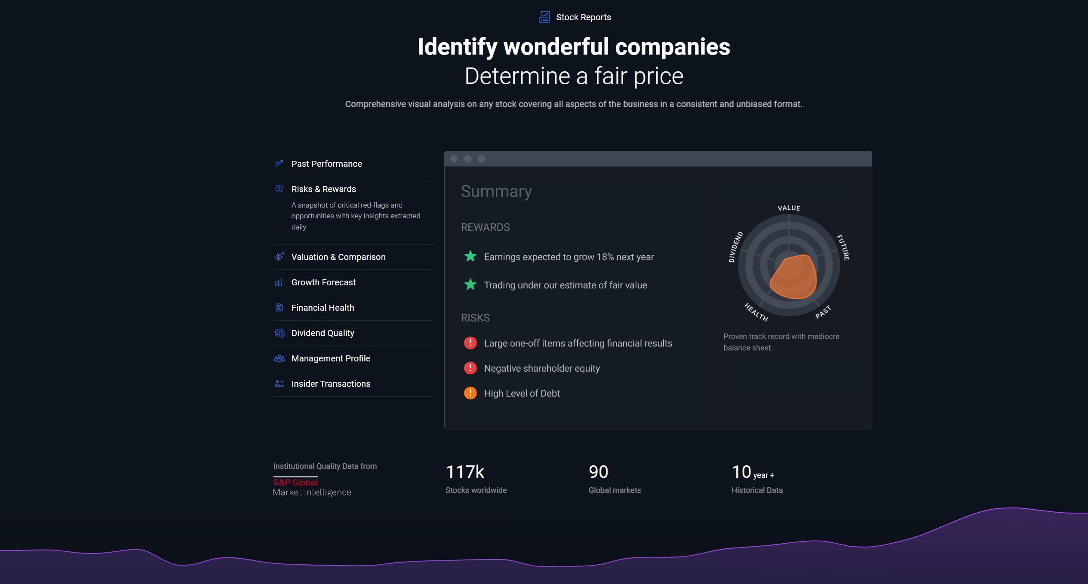This screenshot has width=1088, height=584.
Task: Expand the Financial Health item
Action: (323, 308)
